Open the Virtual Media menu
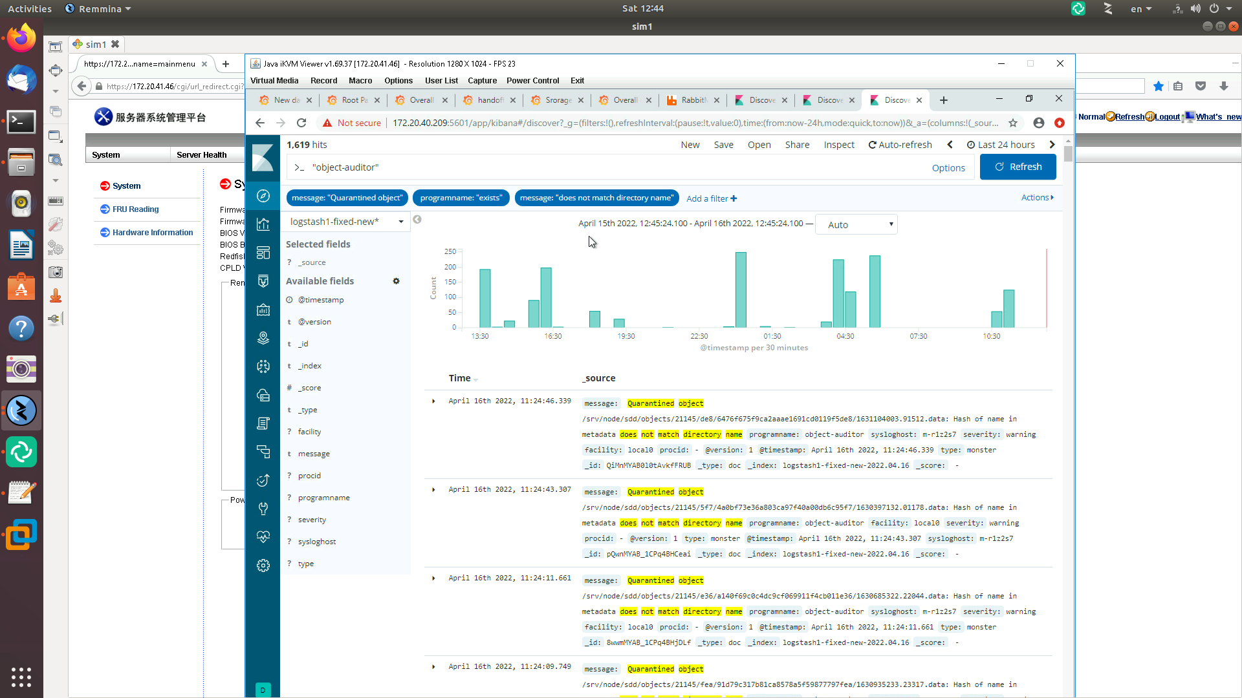The width and height of the screenshot is (1242, 698). point(274,81)
